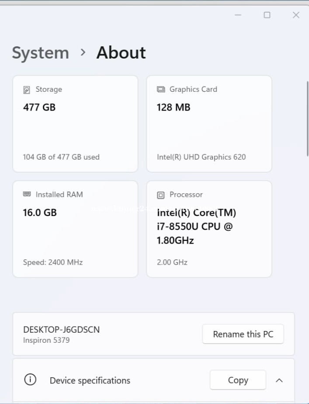Maximize the Settings window
The image size is (309, 404).
267,15
